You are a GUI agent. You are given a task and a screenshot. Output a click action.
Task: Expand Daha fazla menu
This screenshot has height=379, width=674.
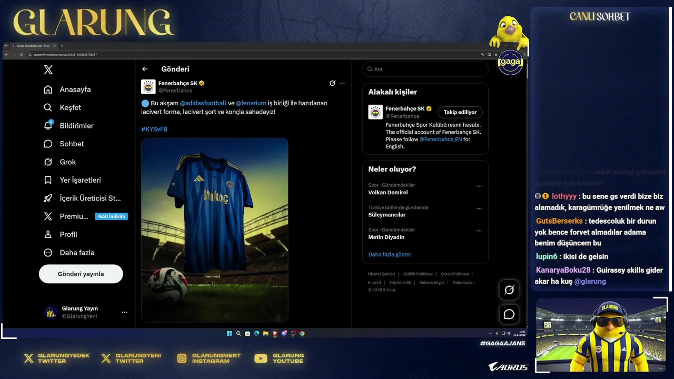70,253
